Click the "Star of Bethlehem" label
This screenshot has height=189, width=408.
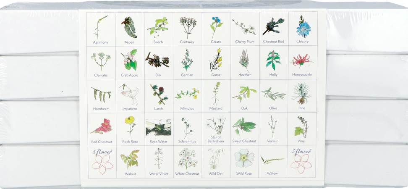pos(215,139)
